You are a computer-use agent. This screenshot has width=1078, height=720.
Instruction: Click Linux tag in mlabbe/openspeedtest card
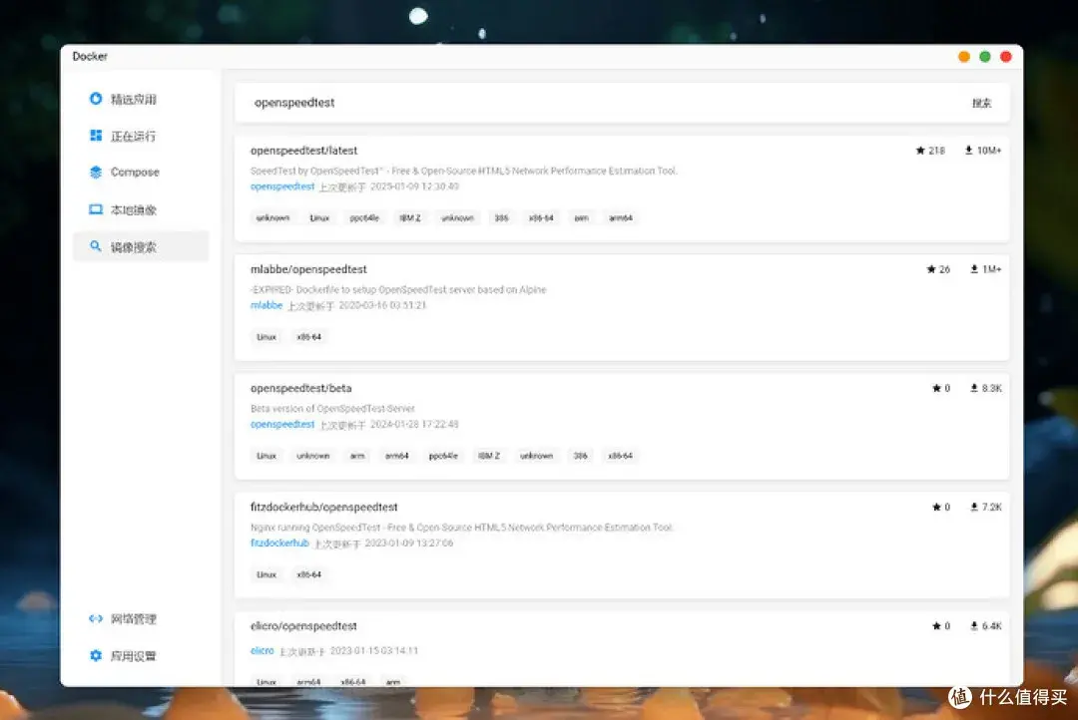(267, 337)
